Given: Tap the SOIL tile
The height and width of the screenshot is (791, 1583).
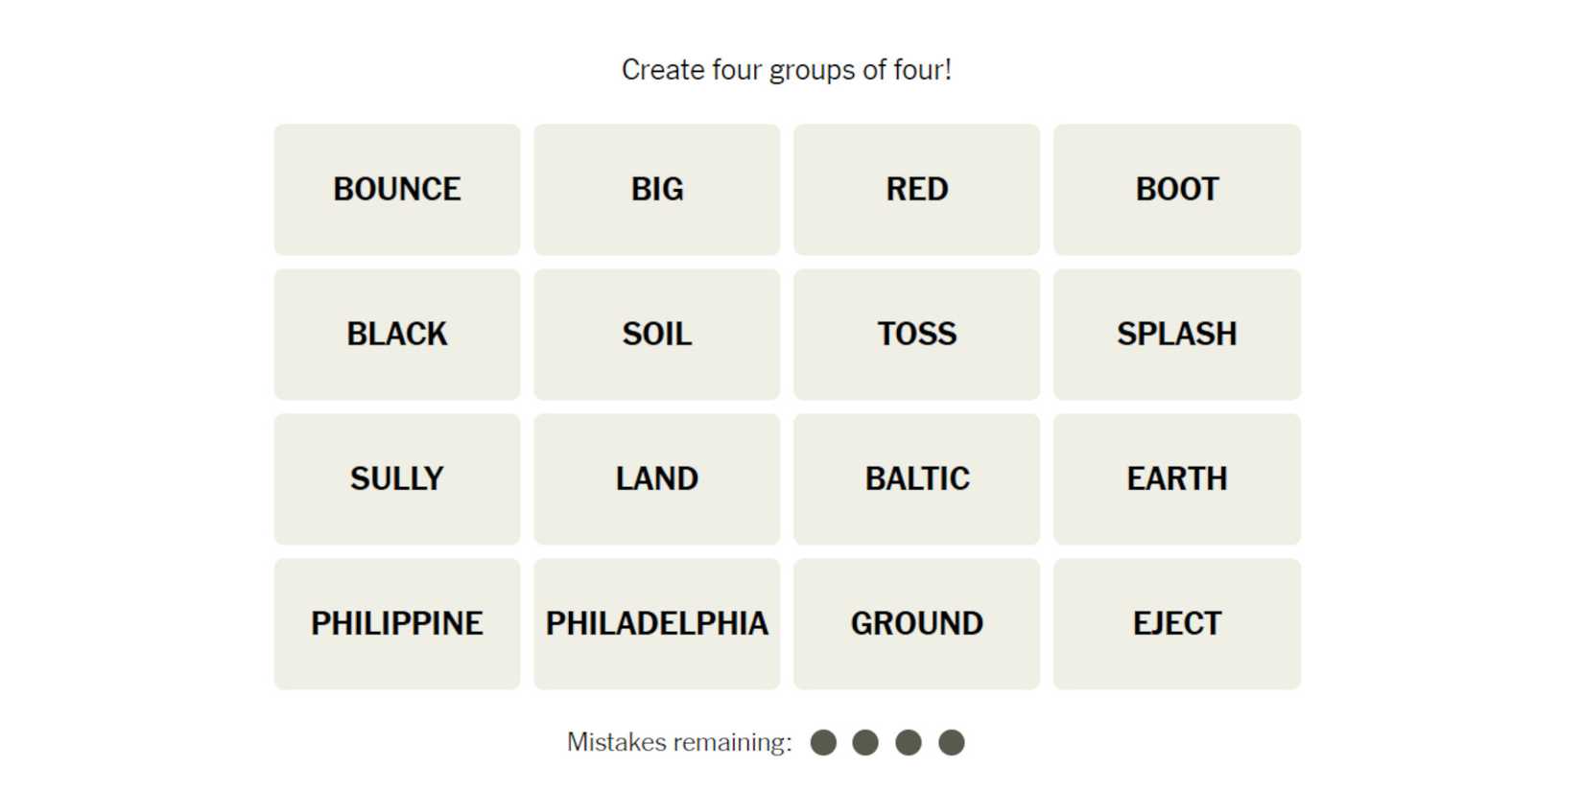Looking at the screenshot, I should click(x=656, y=334).
